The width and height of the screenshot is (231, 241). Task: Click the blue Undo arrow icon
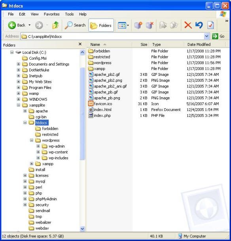pos(199,25)
